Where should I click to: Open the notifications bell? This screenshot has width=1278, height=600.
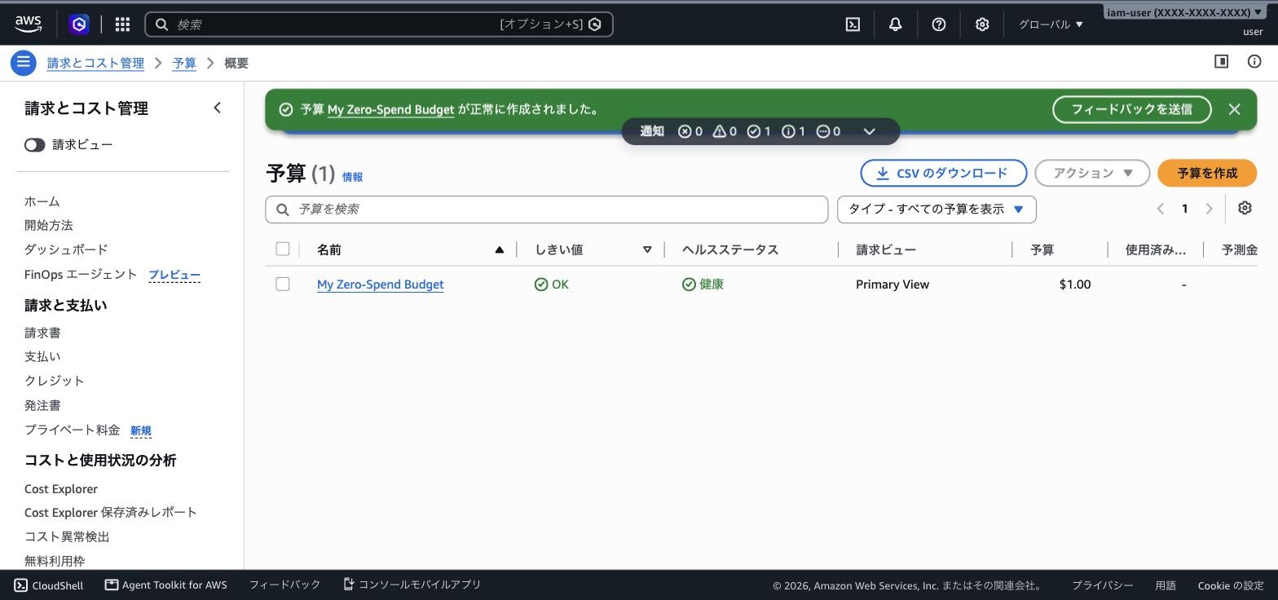point(895,24)
